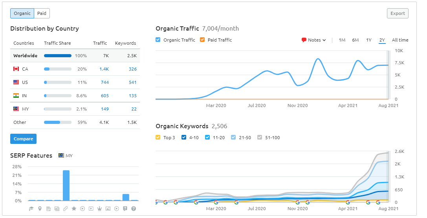Click the Malaysia flag beside SERP Features
Viewport: 427px width, 218px height.
[x=61, y=156]
